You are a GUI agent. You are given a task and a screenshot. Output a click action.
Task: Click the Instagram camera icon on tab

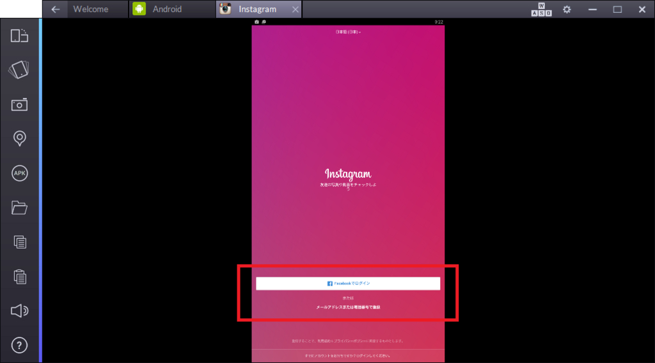coord(225,9)
